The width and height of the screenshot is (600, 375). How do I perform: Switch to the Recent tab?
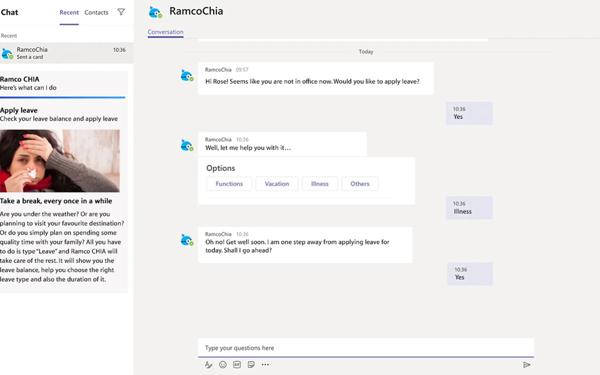click(x=69, y=12)
